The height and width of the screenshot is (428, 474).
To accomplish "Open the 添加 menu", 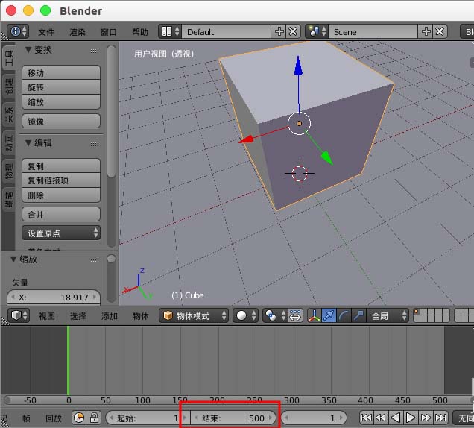I will [109, 316].
